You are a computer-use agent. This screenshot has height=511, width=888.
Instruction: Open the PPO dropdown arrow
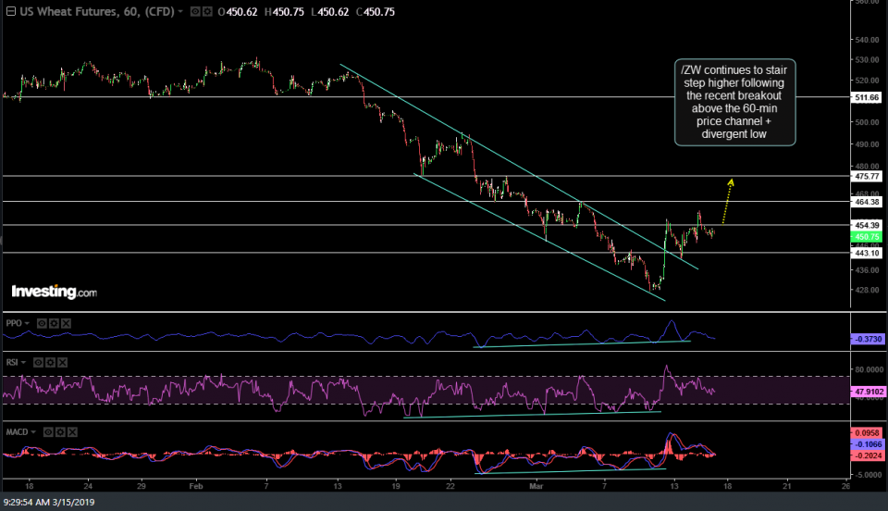[x=29, y=323]
